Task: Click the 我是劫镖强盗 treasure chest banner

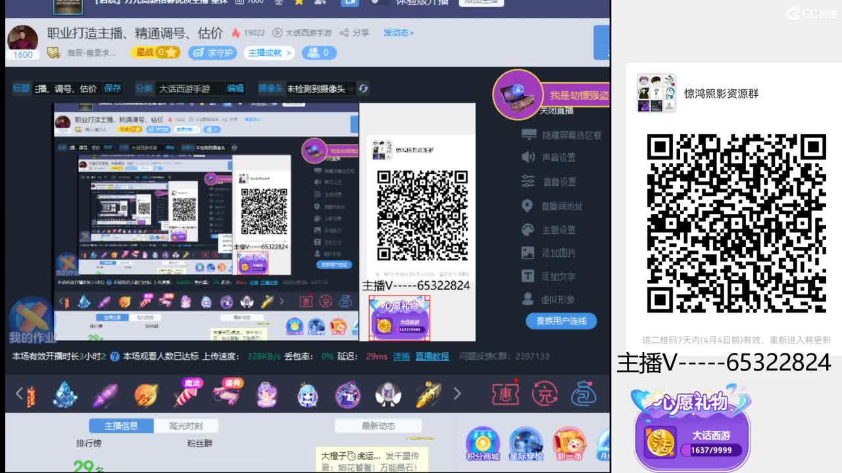Action: point(551,95)
